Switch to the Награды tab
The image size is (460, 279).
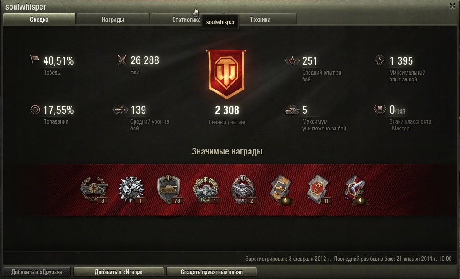click(x=113, y=20)
